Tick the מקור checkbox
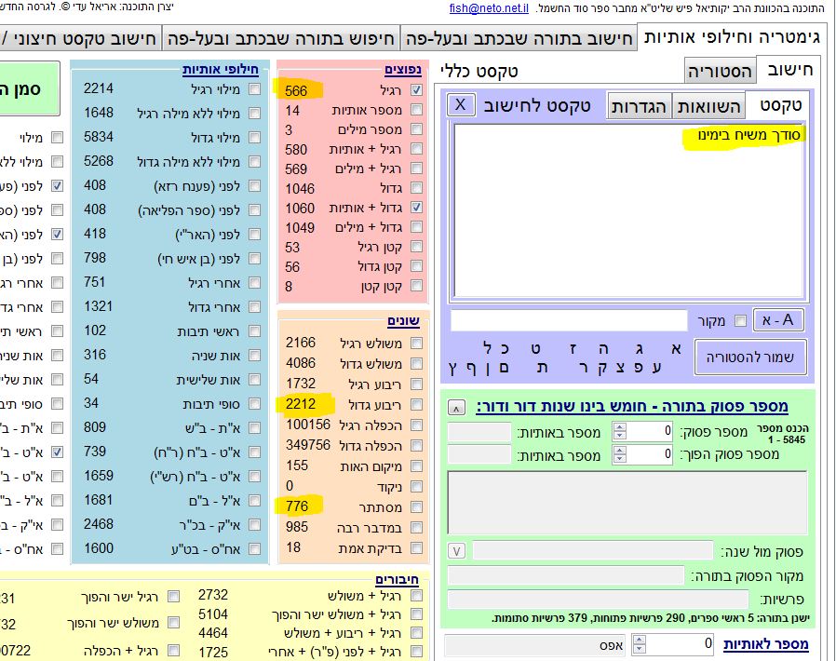Screen dimensions: 836x661 740,321
